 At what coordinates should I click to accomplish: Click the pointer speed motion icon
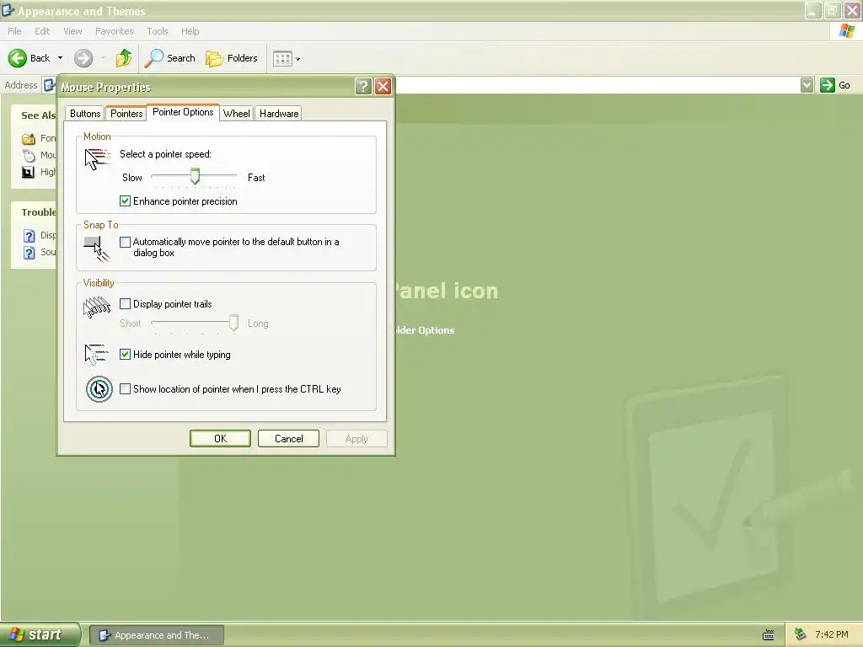point(98,158)
